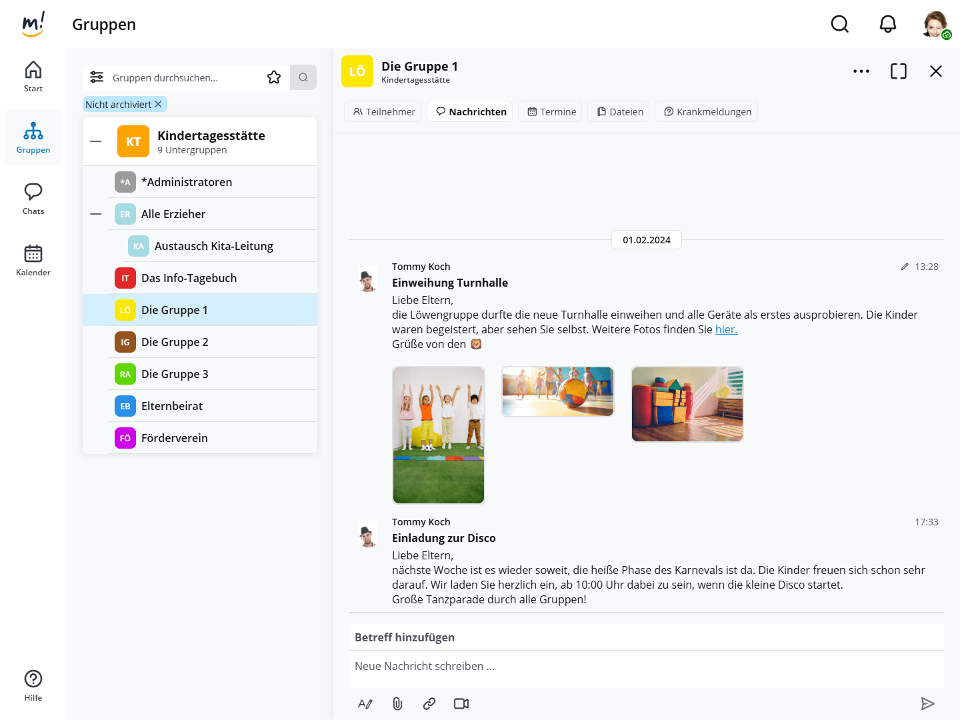
Task: Open the Kalender section in the sidebar
Action: [x=33, y=260]
